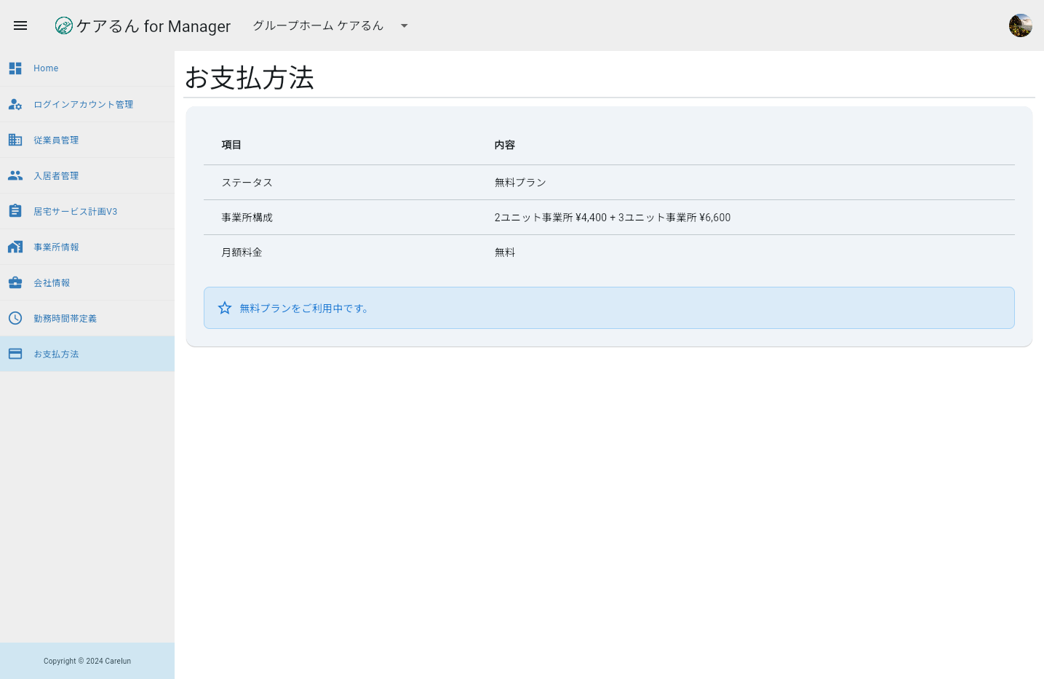Screen dimensions: 1044x679
Task: Toggle the sidebar with the hamburger menu
Action: (20, 25)
